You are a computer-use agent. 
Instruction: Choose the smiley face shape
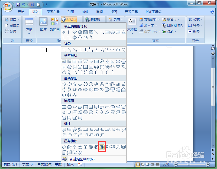tap(96, 67)
